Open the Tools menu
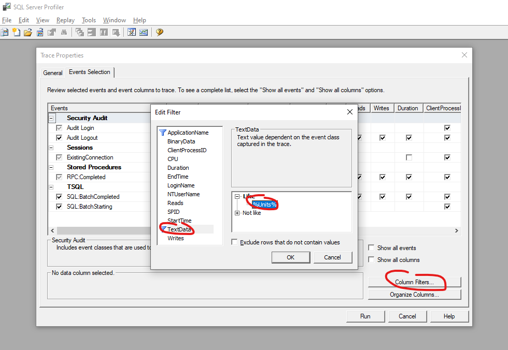The height and width of the screenshot is (350, 508). click(x=89, y=20)
